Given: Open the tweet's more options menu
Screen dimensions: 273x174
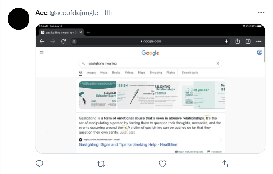Looking at the screenshot, I should [261, 12].
